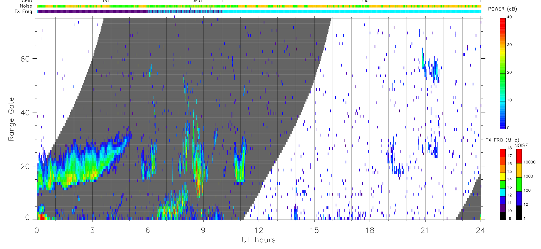Click power color bar label '40'

pos(509,17)
